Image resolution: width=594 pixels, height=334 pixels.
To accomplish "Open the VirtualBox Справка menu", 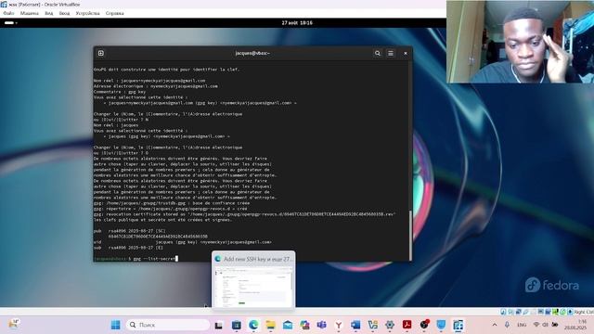I will click(115, 13).
